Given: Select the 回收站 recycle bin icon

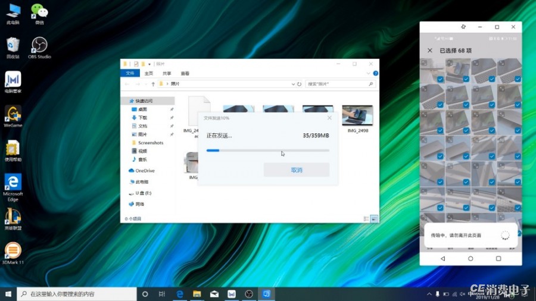Looking at the screenshot, I should pos(13,48).
